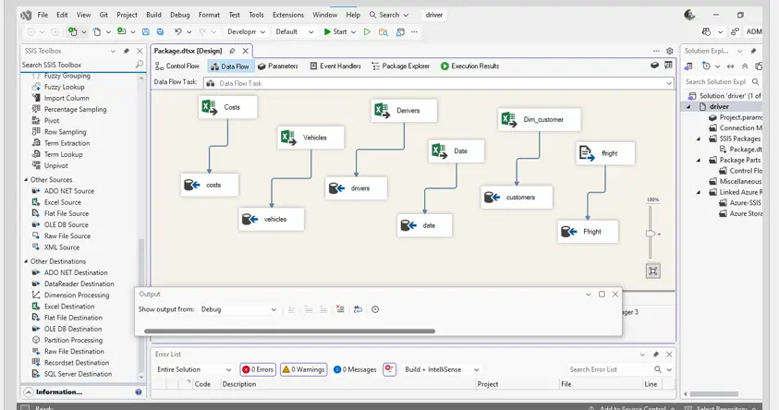Select the vehicles OLE DB destination
The height and width of the screenshot is (410, 779).
272,219
